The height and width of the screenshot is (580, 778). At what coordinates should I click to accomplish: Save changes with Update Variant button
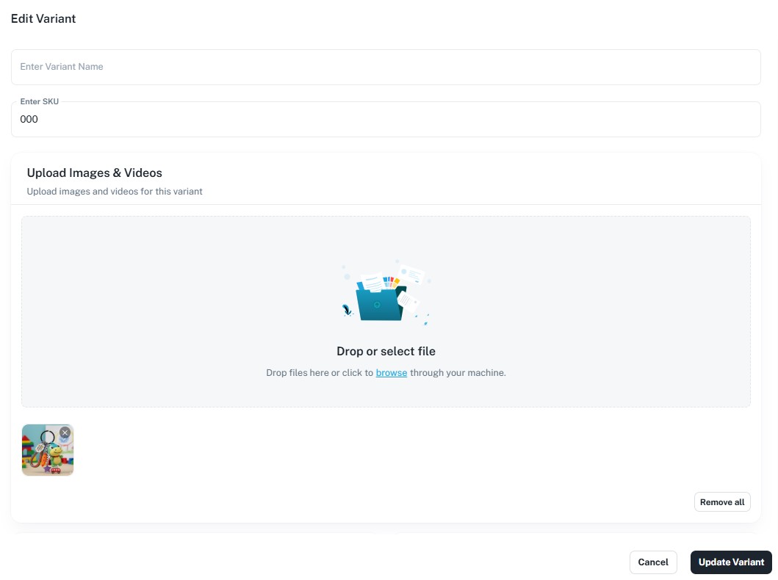[x=730, y=562]
